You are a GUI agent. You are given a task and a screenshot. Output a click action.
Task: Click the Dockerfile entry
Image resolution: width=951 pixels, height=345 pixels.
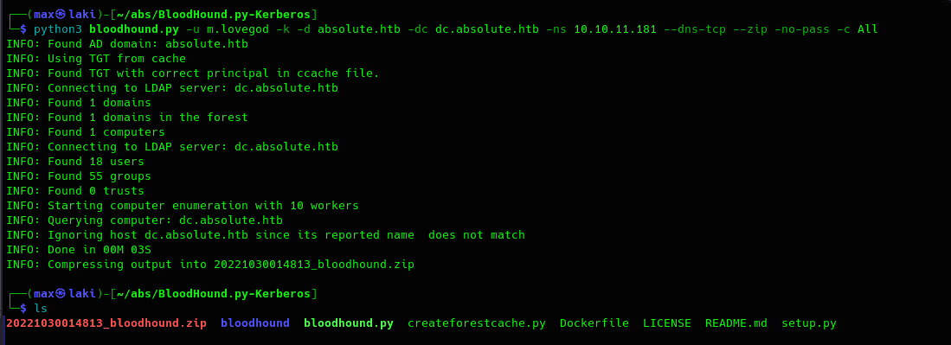[x=594, y=323]
